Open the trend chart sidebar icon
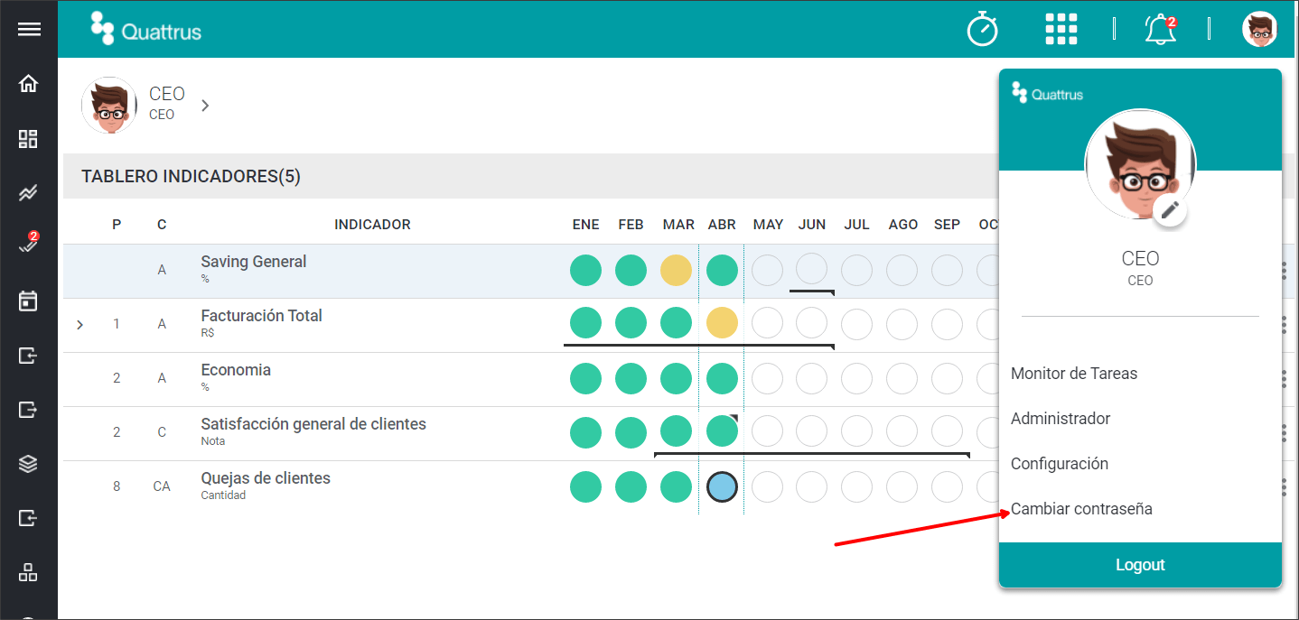Screen dimensions: 1299x620 (29, 192)
